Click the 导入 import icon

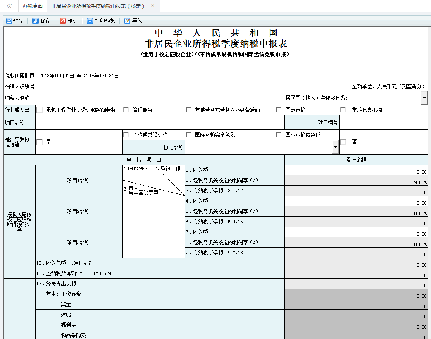click(127, 20)
